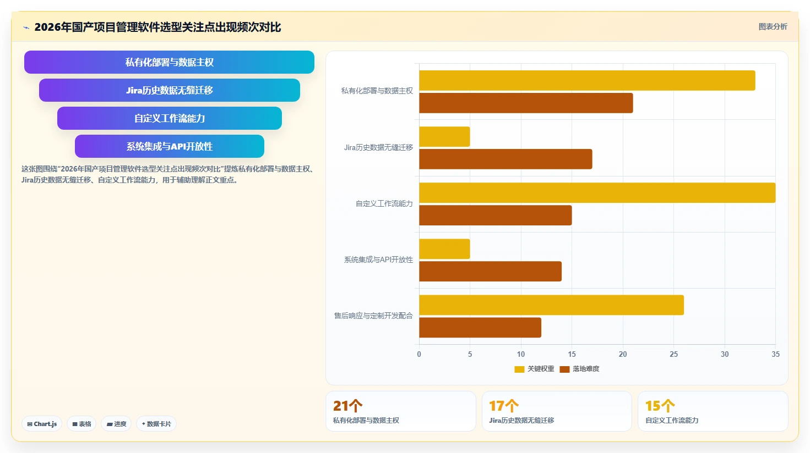Image resolution: width=810 pixels, height=453 pixels.
Task: Click the 表格 tag chip
Action: click(81, 424)
